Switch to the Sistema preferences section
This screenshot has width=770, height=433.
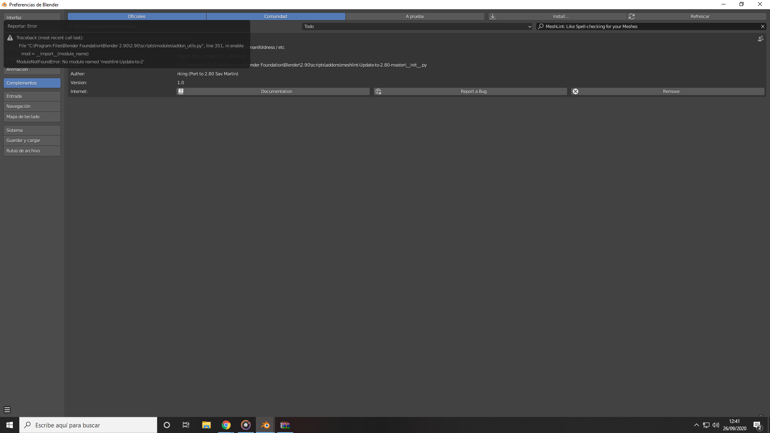tap(32, 130)
